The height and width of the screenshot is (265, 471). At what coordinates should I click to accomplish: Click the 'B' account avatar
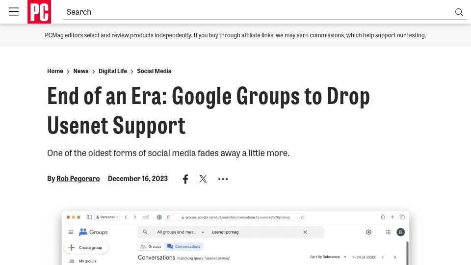400,232
